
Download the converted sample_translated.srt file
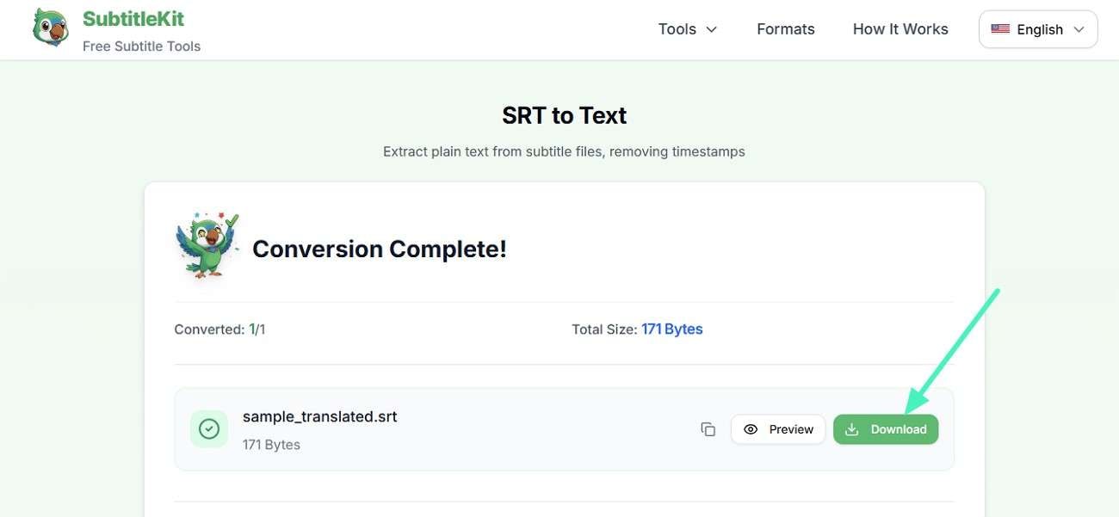(x=886, y=429)
